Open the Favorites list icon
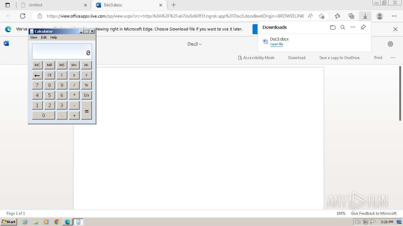The image size is (403, 226). [338, 16]
